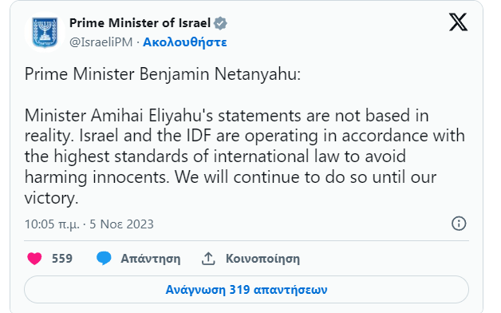This screenshot has height=313, width=501.
Task: Click the 559 likes count
Action: click(62, 259)
